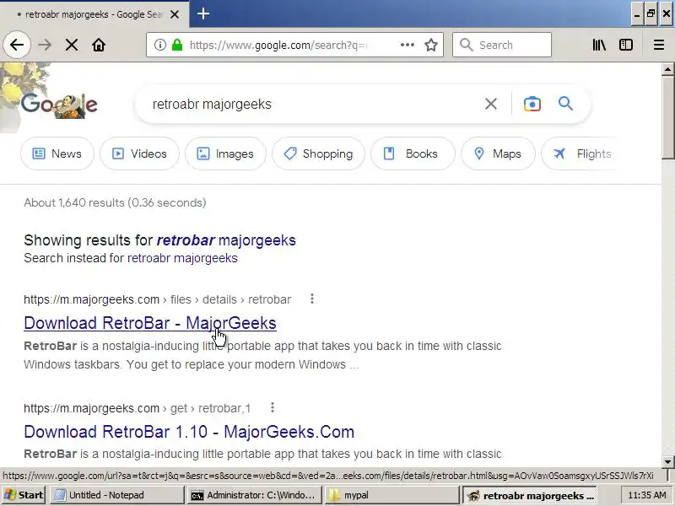Close the retroabr majorgeeks tab
The width and height of the screenshot is (675, 506).
click(x=175, y=14)
